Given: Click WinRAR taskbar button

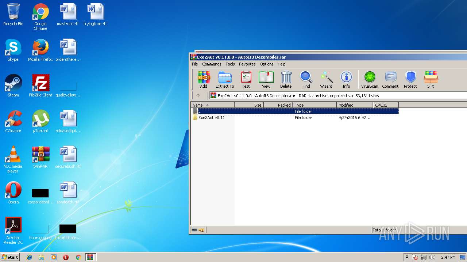Looking at the screenshot, I should click(90, 257).
